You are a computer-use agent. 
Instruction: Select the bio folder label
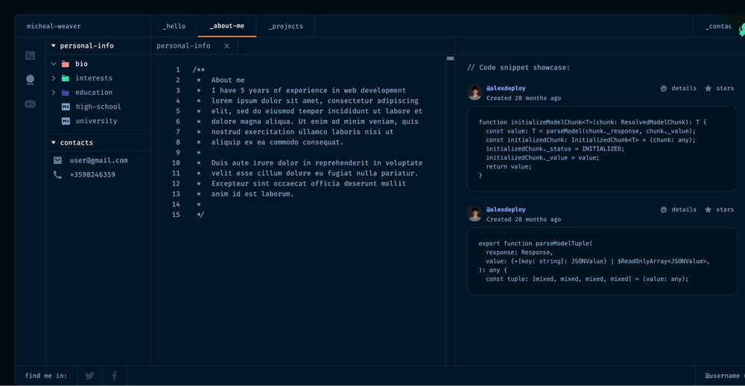[81, 63]
